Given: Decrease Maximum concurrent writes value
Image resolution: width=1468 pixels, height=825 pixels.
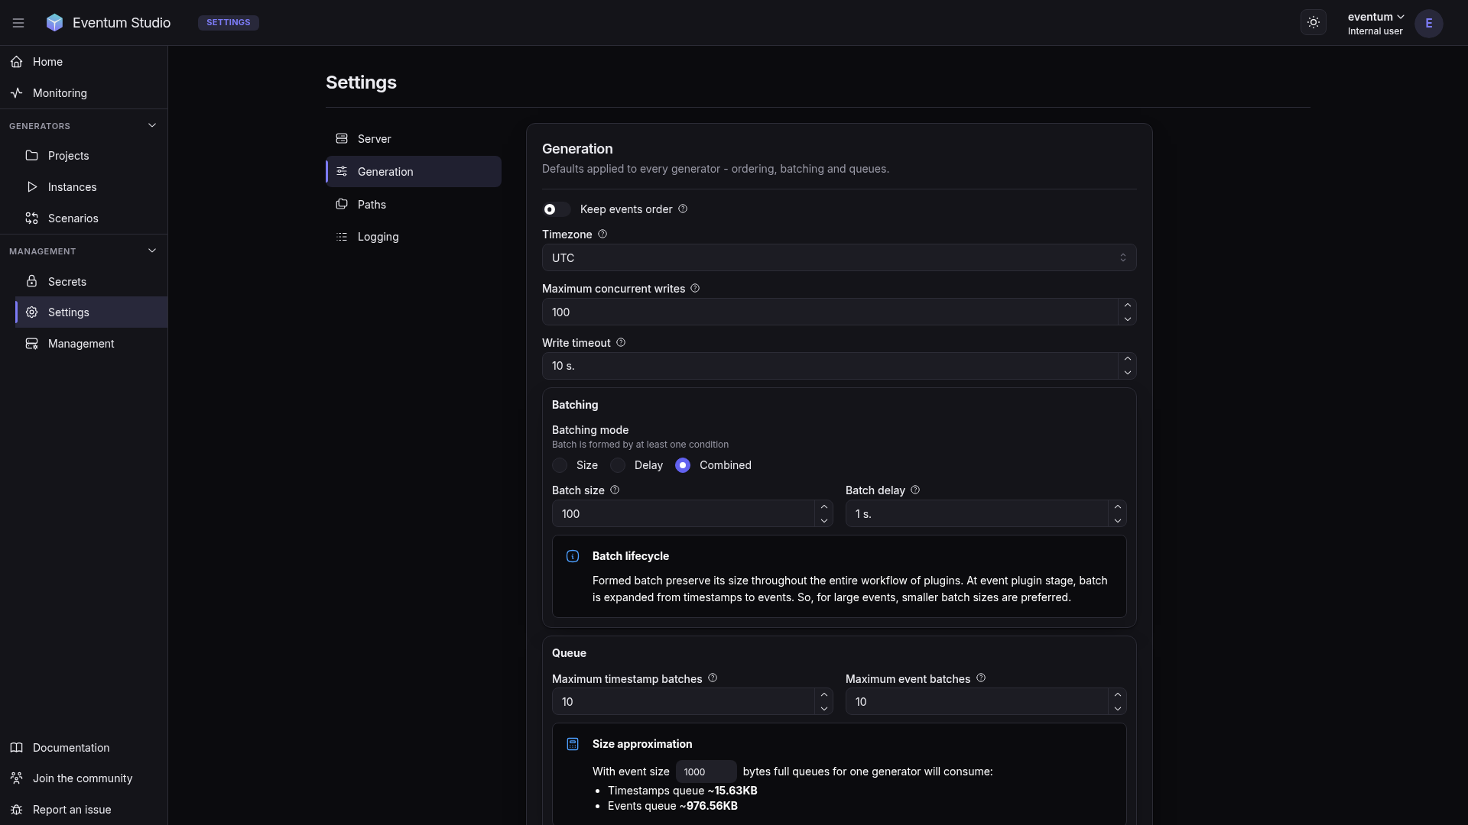Looking at the screenshot, I should click(x=1127, y=319).
